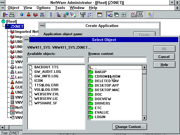
Task: Open the Tools menu
Action: click(60, 8)
